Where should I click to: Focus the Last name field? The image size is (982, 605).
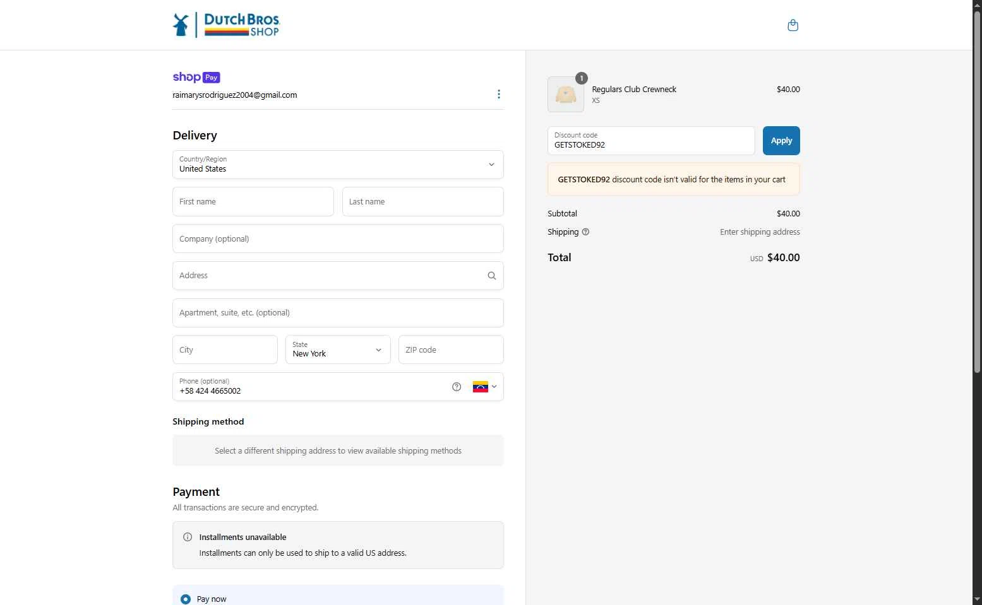(423, 202)
